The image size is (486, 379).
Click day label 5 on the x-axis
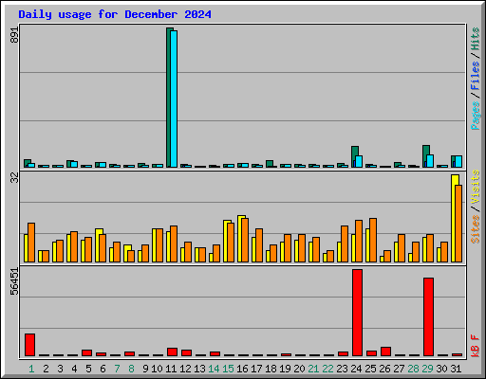click(88, 369)
